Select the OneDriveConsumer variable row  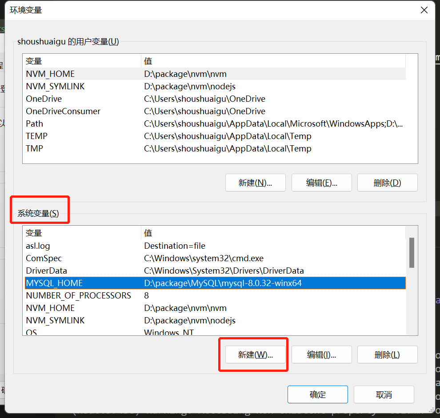point(63,111)
